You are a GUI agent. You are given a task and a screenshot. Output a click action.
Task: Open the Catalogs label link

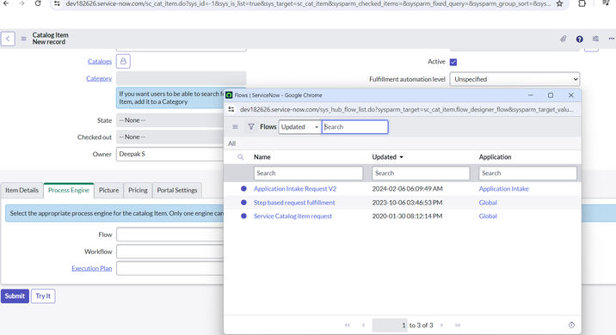100,62
